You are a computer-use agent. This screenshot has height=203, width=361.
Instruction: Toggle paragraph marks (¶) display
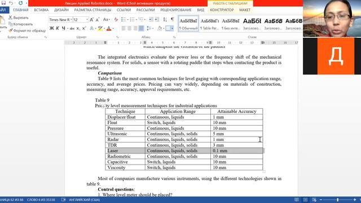pos(173,20)
